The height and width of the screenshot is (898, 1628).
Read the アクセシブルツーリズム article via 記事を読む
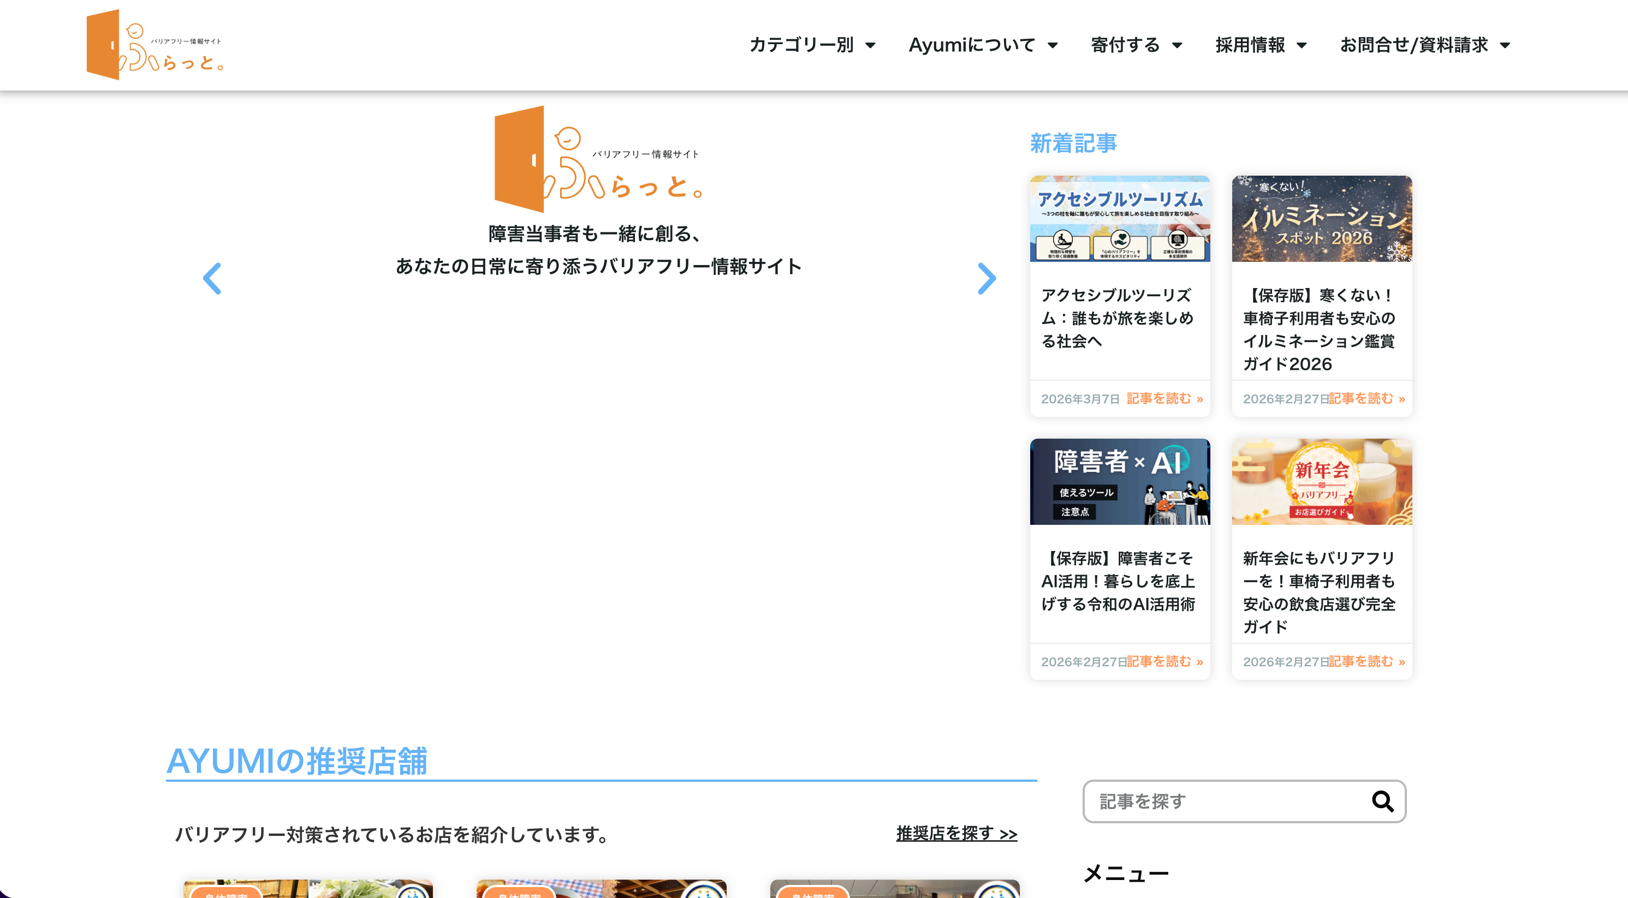tap(1164, 398)
